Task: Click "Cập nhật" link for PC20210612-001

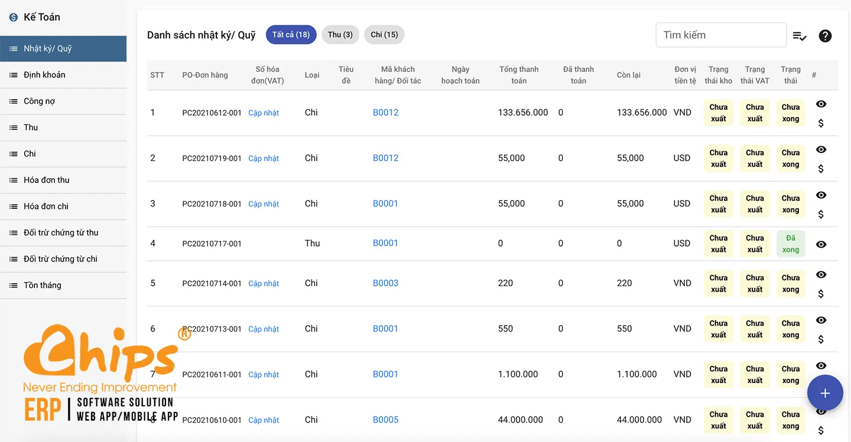Action: point(264,113)
